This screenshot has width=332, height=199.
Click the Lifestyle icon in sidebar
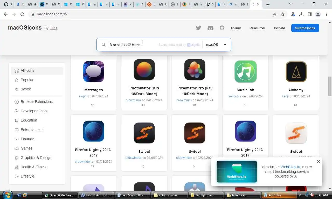[x=17, y=176]
